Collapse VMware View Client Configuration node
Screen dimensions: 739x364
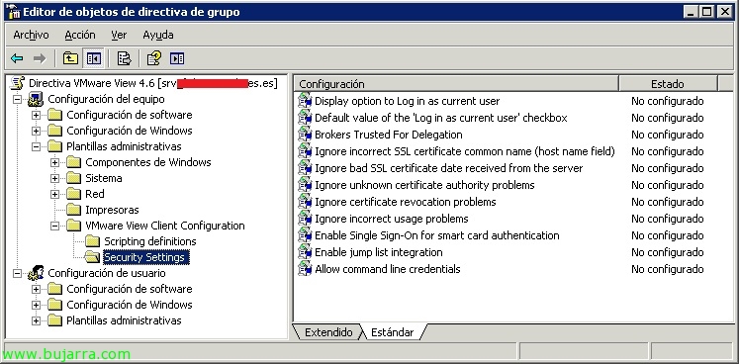point(55,226)
